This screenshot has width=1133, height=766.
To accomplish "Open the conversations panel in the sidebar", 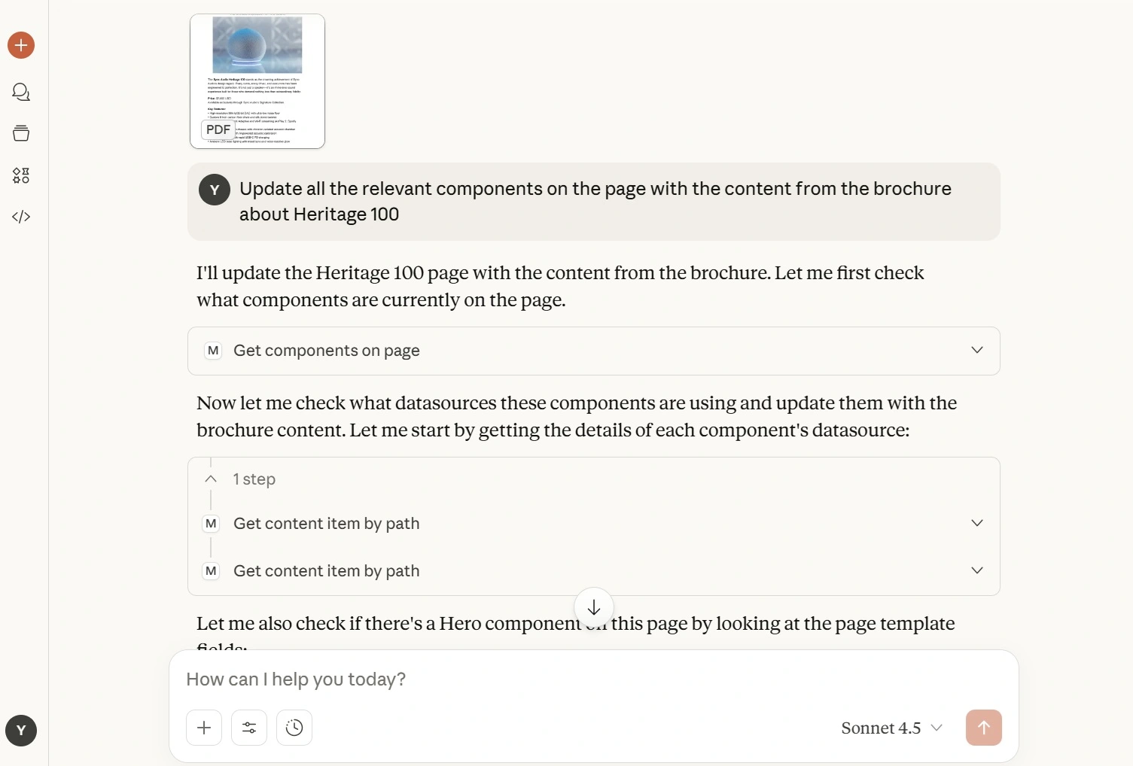I will (20, 91).
